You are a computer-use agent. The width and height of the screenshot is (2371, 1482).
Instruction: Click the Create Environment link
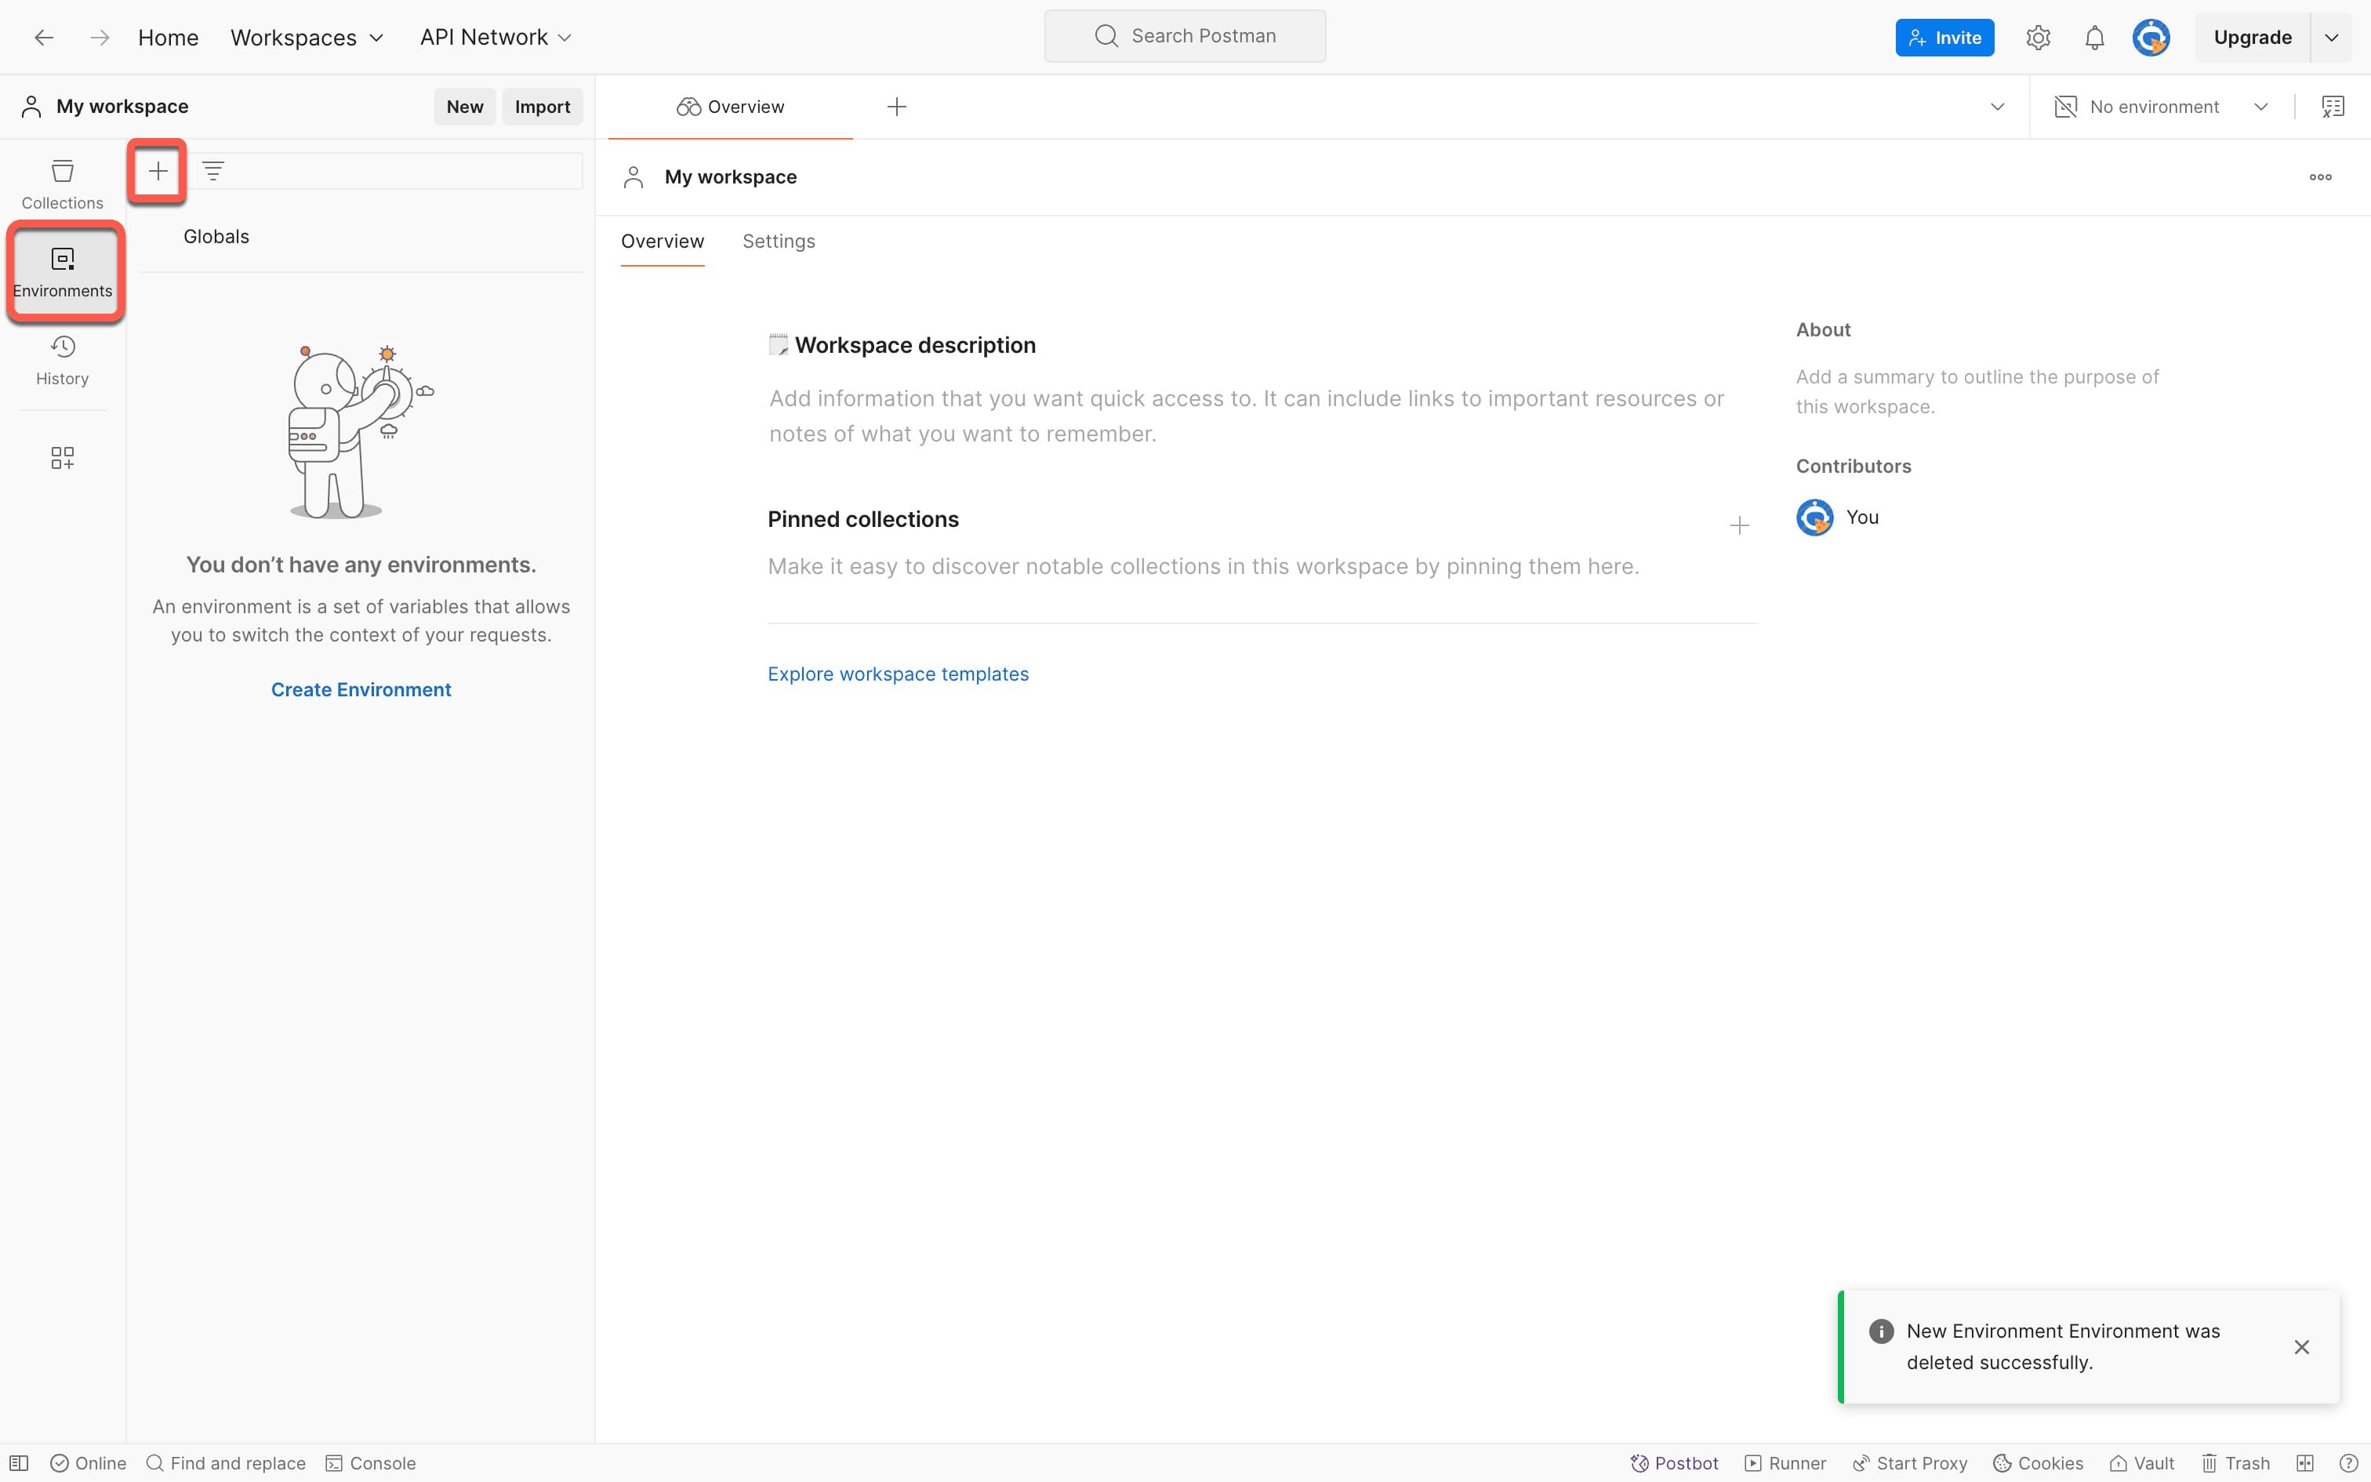point(361,689)
